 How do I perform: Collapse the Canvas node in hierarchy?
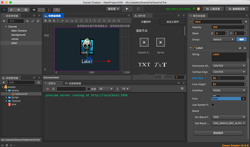(x=7, y=26)
